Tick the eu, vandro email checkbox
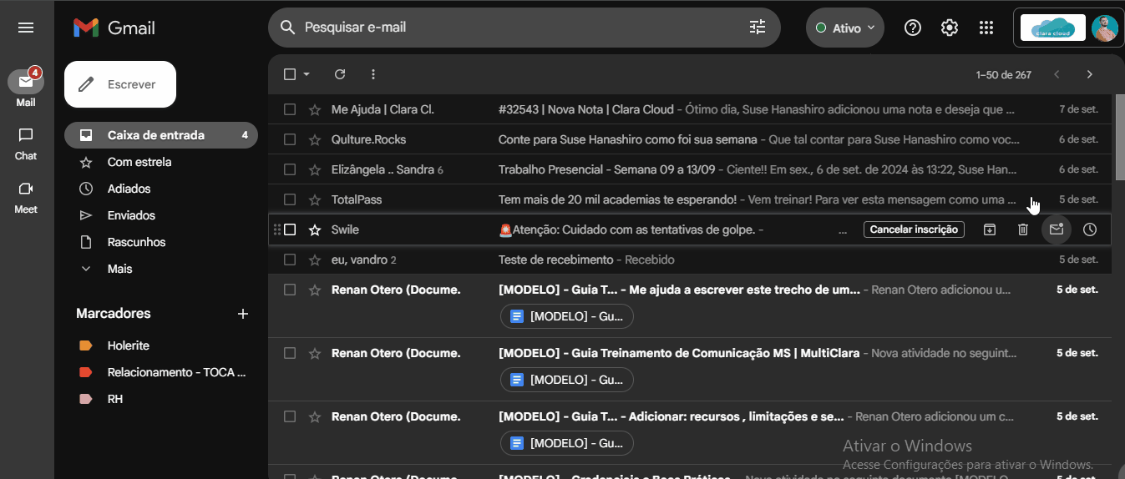1125x479 pixels. pos(290,260)
